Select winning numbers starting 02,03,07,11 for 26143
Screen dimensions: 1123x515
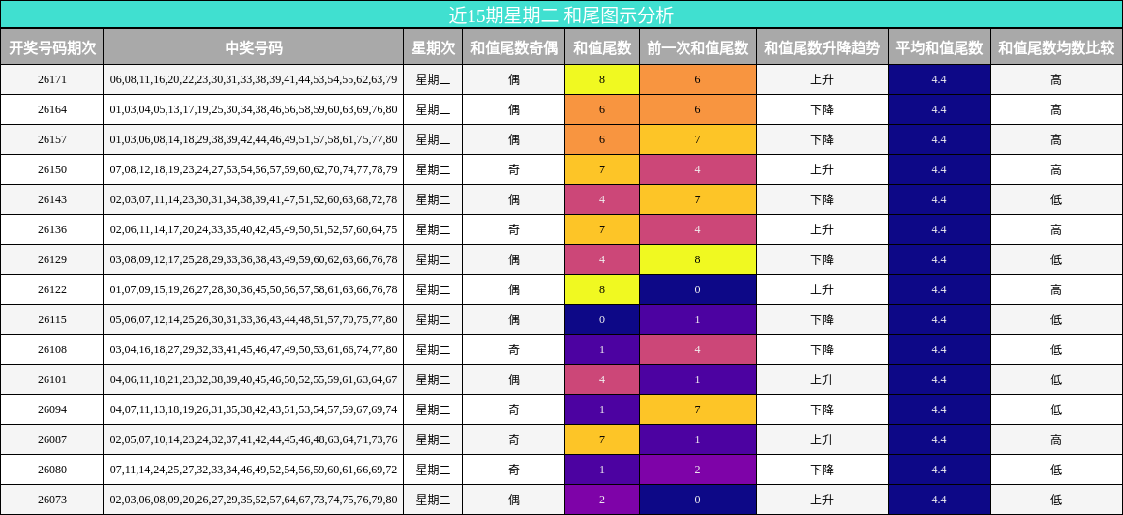tap(254, 199)
